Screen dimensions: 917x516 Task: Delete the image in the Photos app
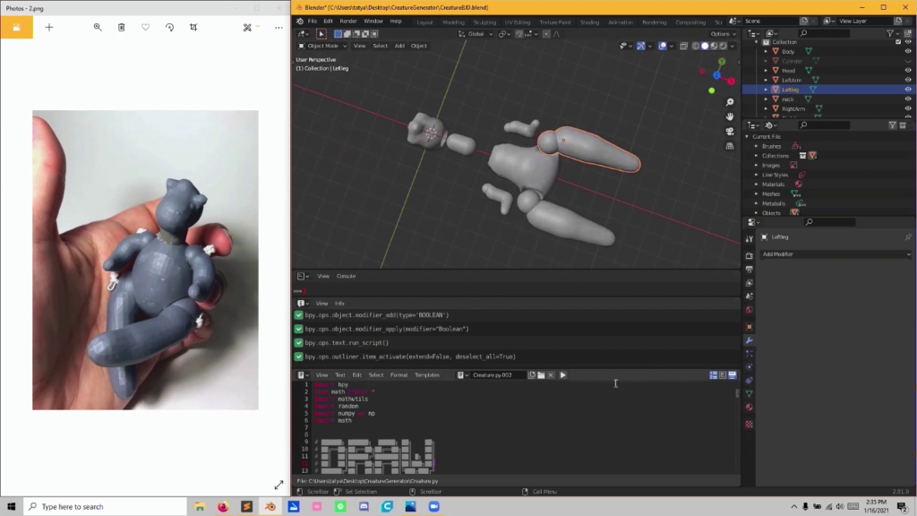tap(122, 28)
